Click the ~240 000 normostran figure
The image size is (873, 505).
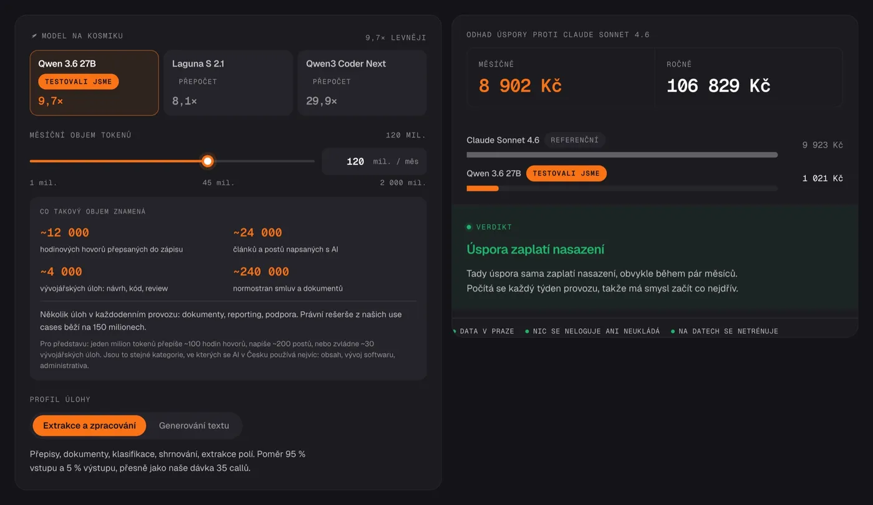(261, 272)
